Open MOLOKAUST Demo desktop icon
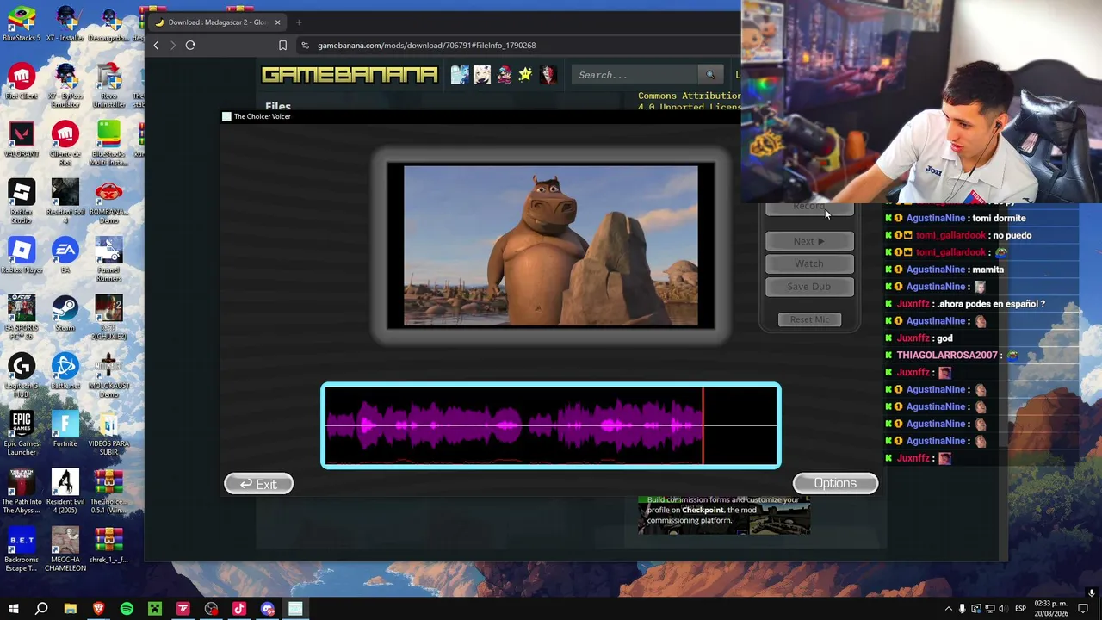The image size is (1102, 620). [108, 375]
